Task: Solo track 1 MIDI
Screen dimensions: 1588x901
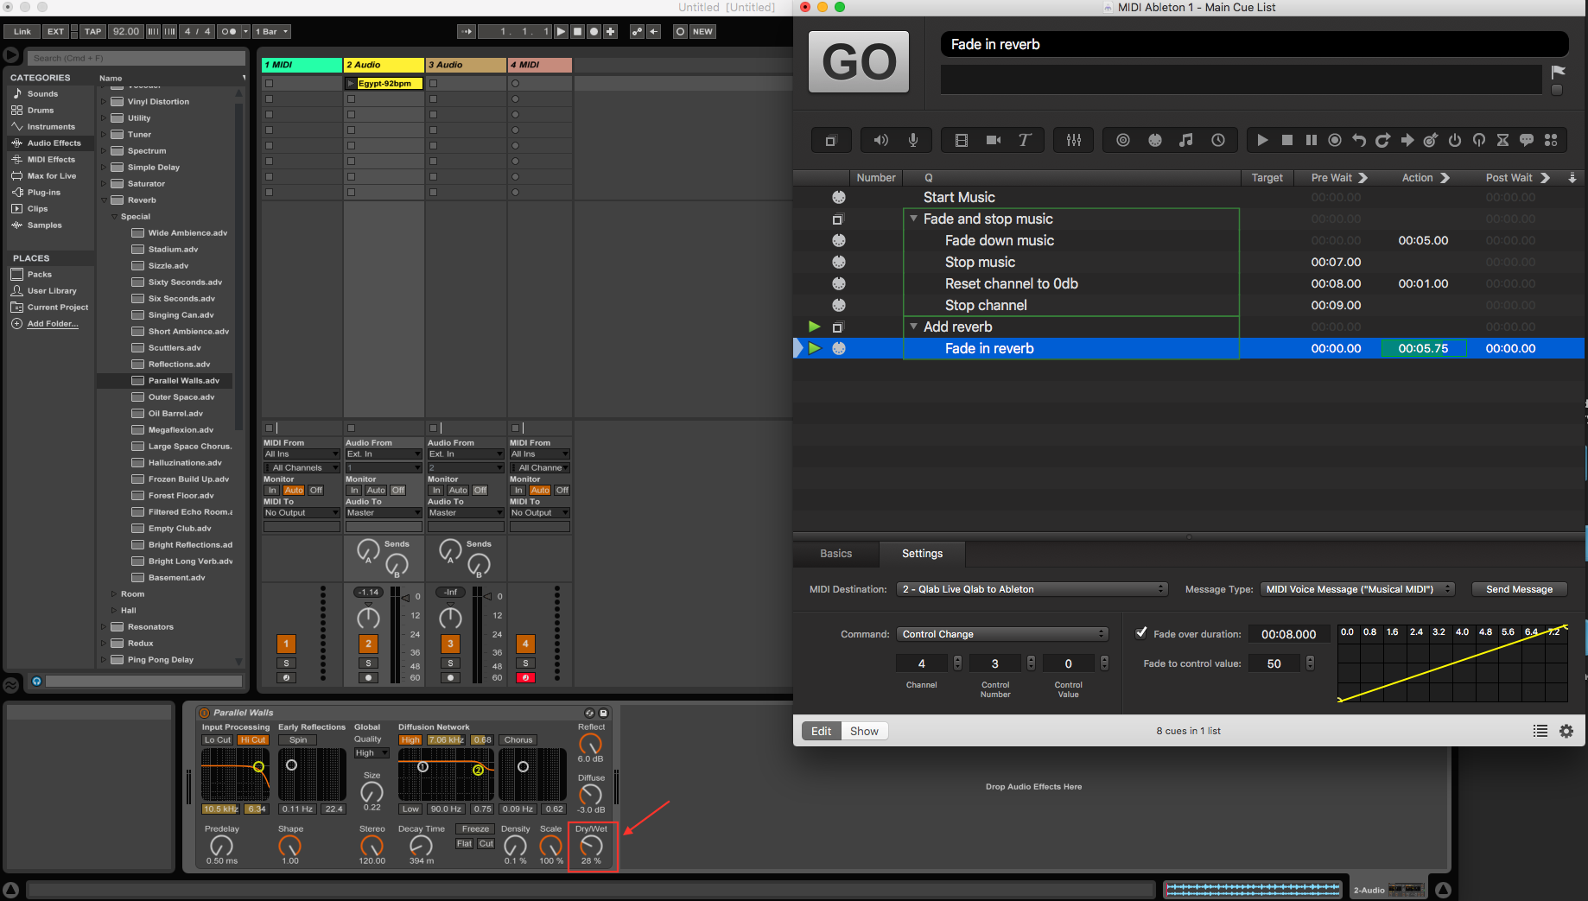Action: point(286,663)
